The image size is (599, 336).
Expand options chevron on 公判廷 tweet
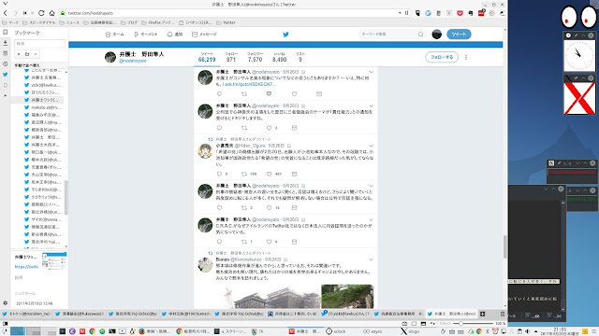tap(371, 105)
